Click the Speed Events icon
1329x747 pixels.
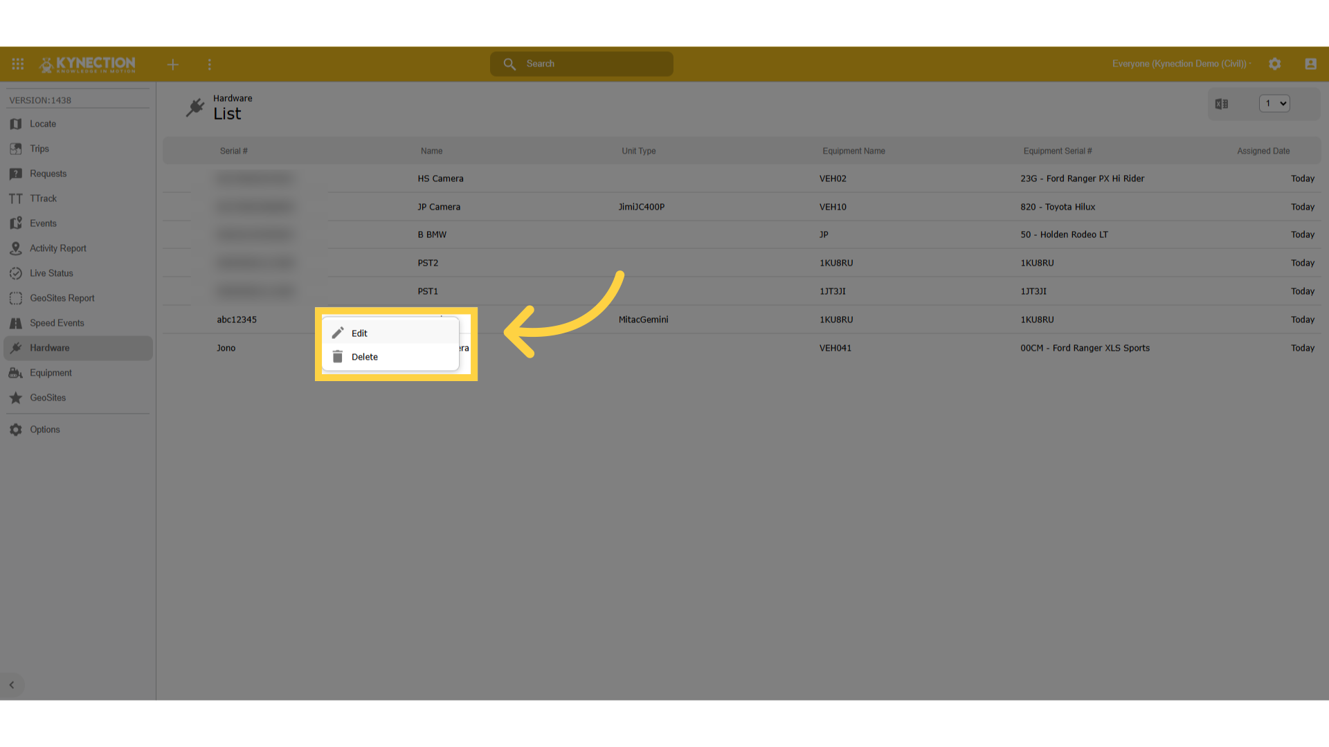pyautogui.click(x=16, y=323)
